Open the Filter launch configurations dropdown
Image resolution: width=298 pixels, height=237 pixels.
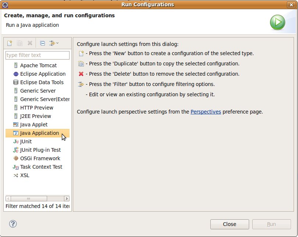point(54,43)
